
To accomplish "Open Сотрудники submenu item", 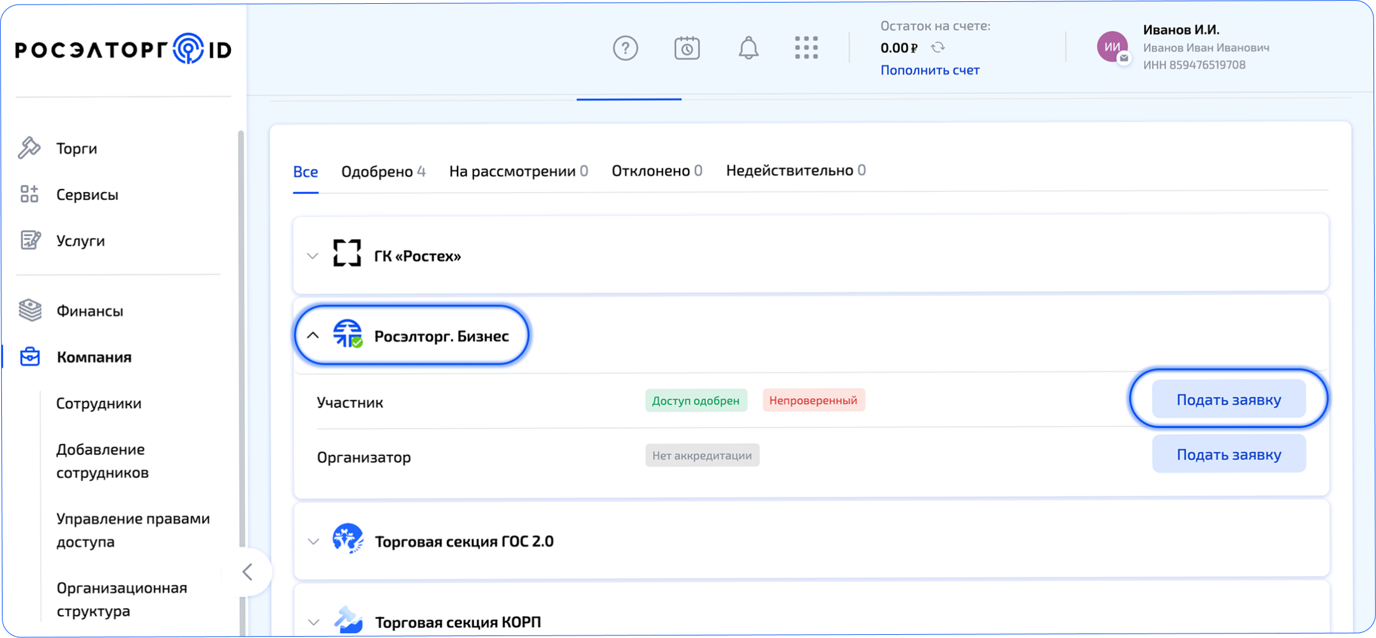I will [x=99, y=403].
